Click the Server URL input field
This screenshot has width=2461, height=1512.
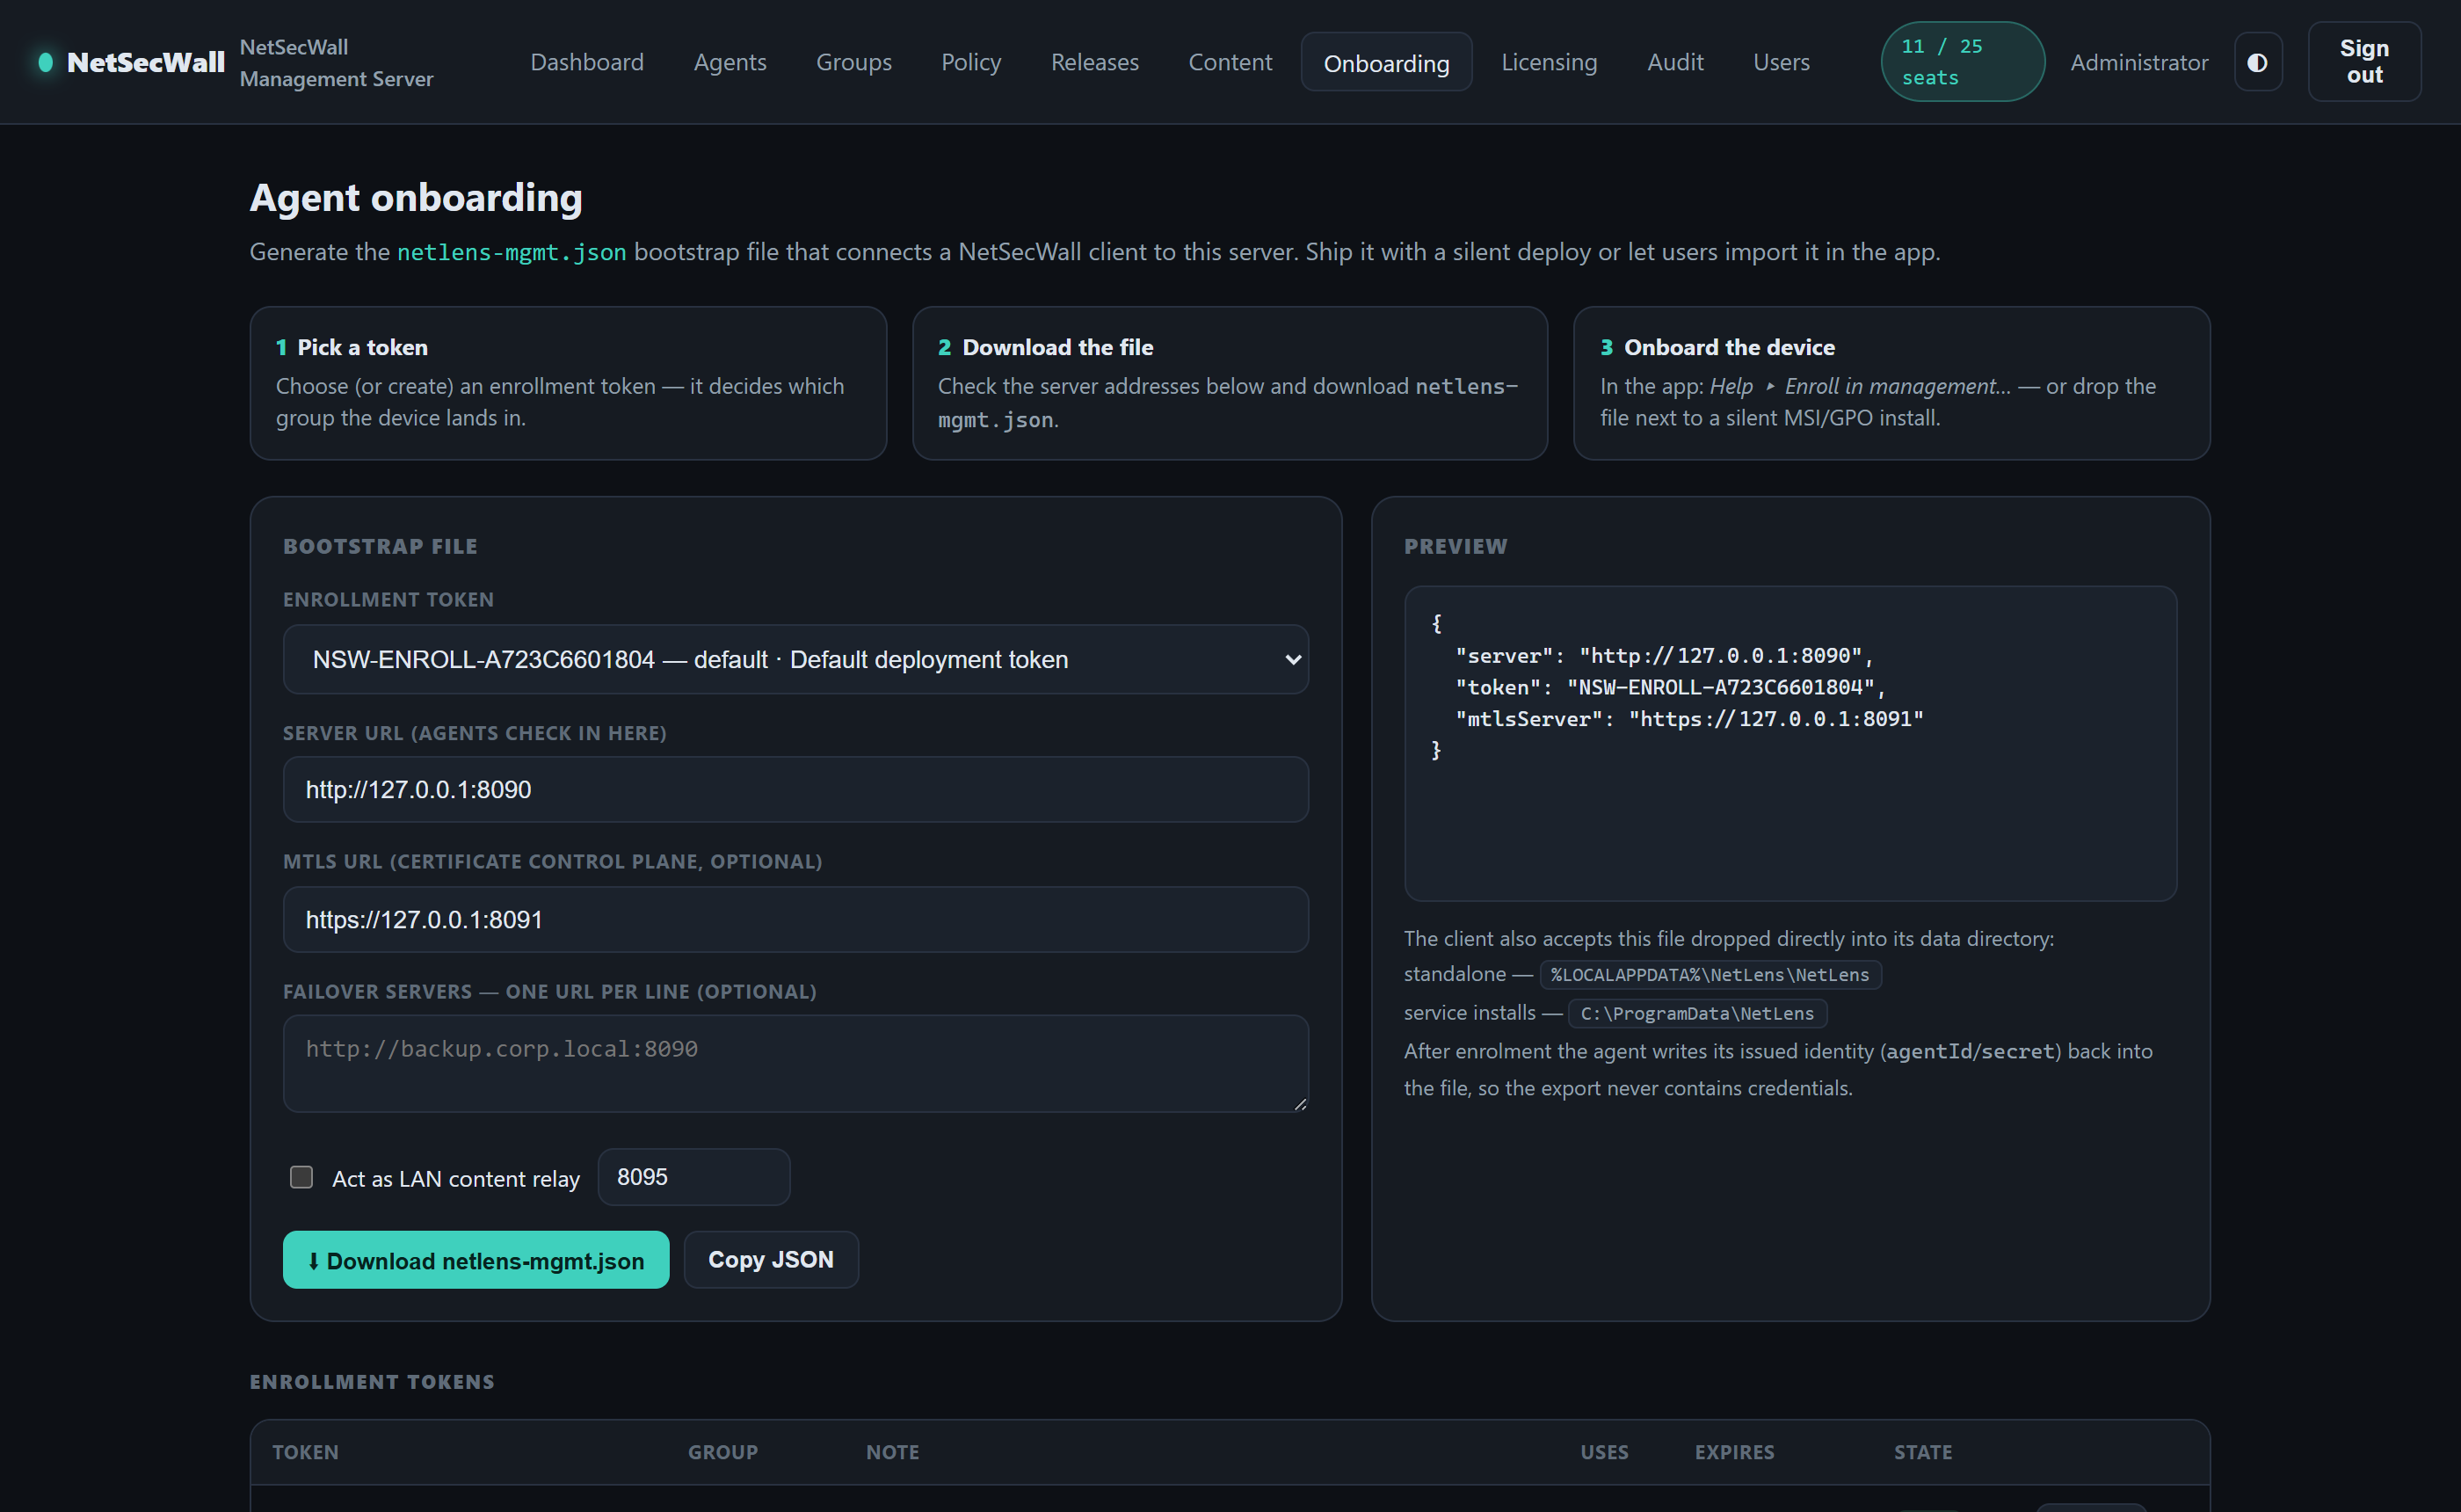click(x=795, y=789)
